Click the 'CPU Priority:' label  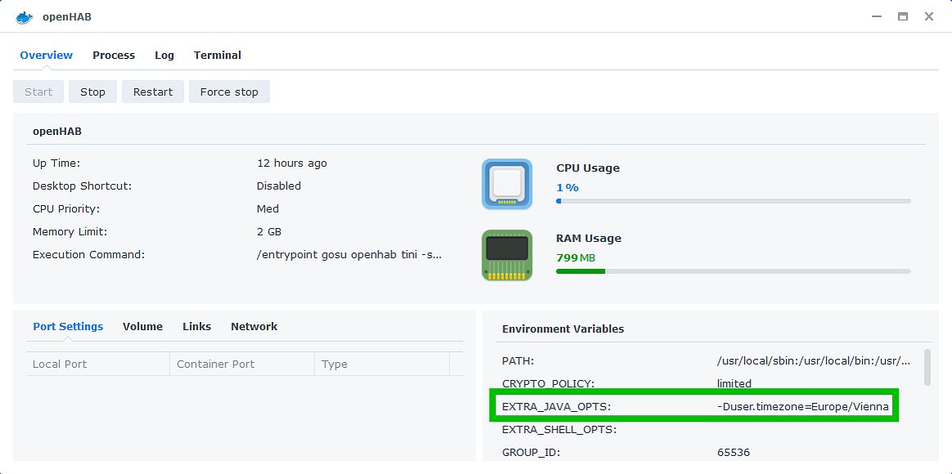(66, 209)
